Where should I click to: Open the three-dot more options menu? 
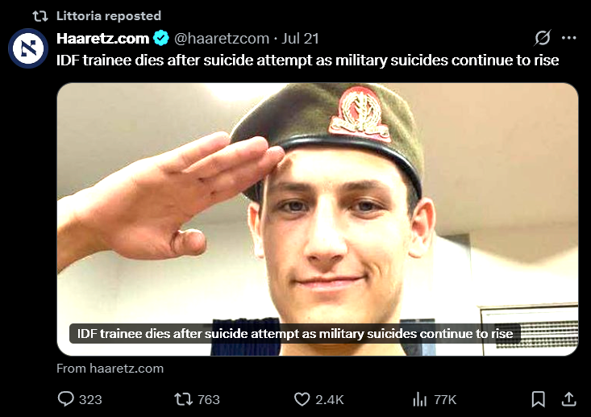click(x=568, y=38)
